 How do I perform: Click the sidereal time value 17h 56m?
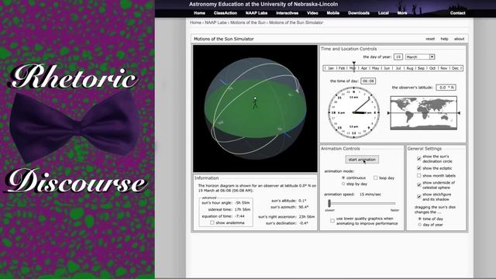243,209
